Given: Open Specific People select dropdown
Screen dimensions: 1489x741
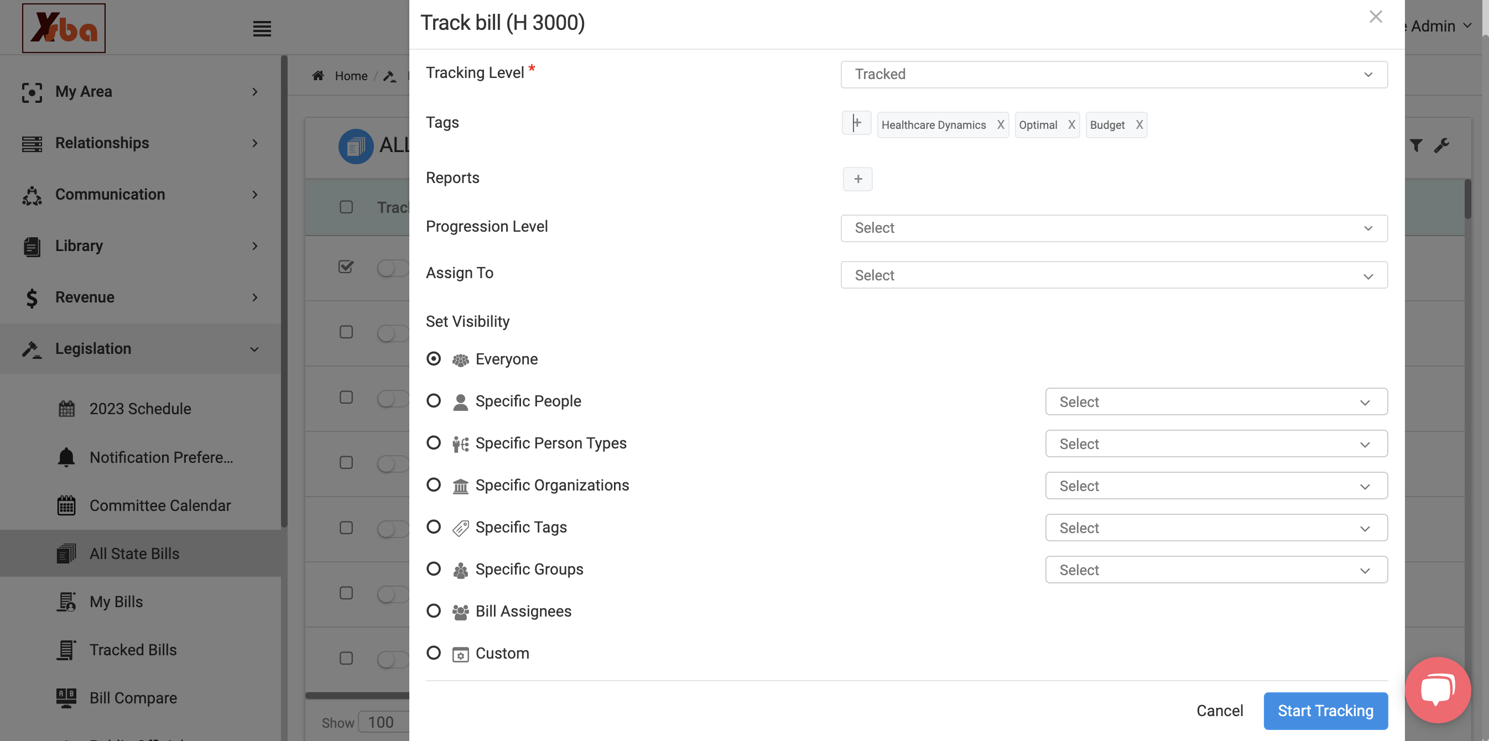Looking at the screenshot, I should point(1216,401).
